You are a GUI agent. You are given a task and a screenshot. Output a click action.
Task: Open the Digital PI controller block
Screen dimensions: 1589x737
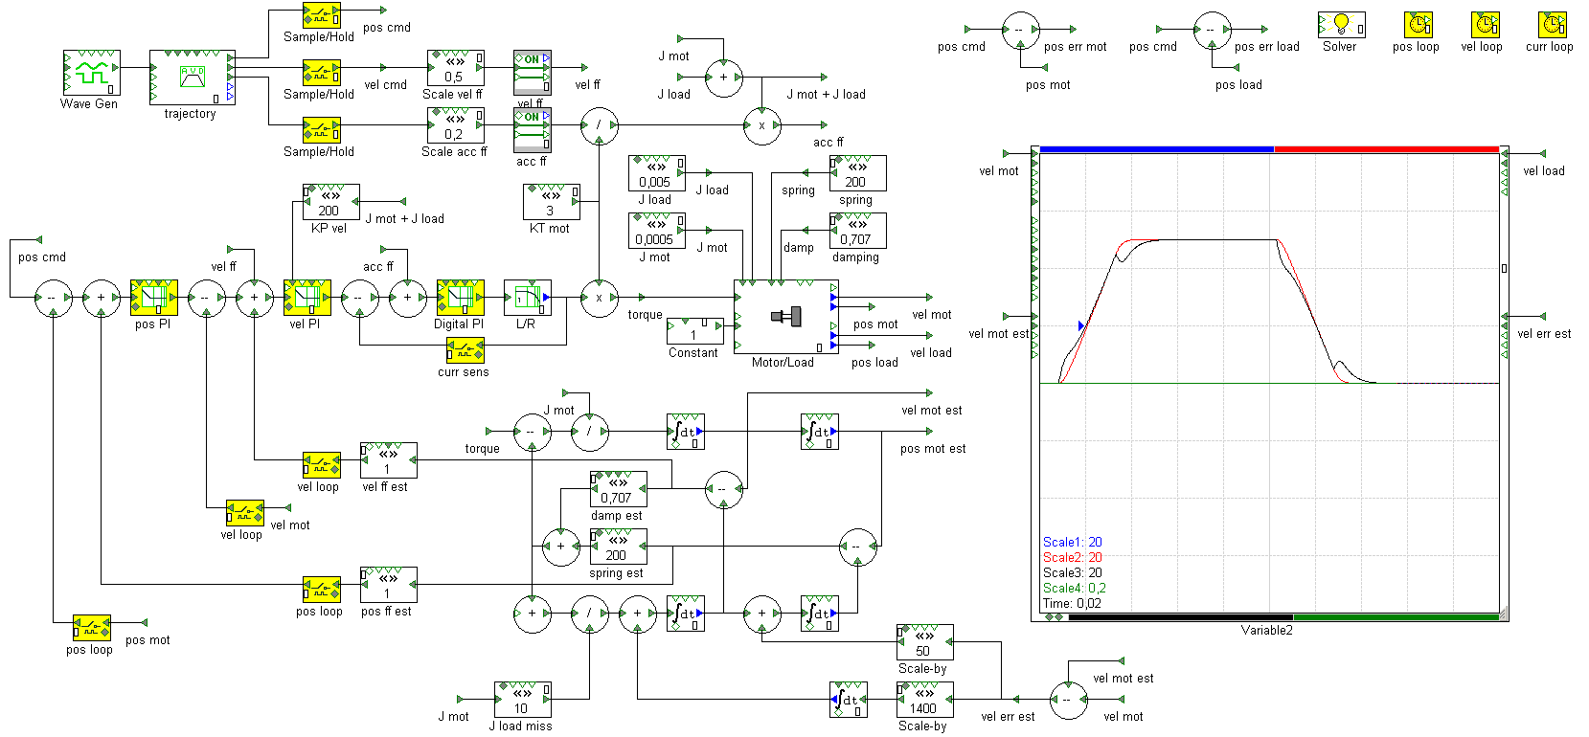[460, 298]
